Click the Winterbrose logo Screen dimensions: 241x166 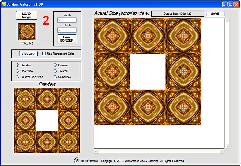[87, 161]
